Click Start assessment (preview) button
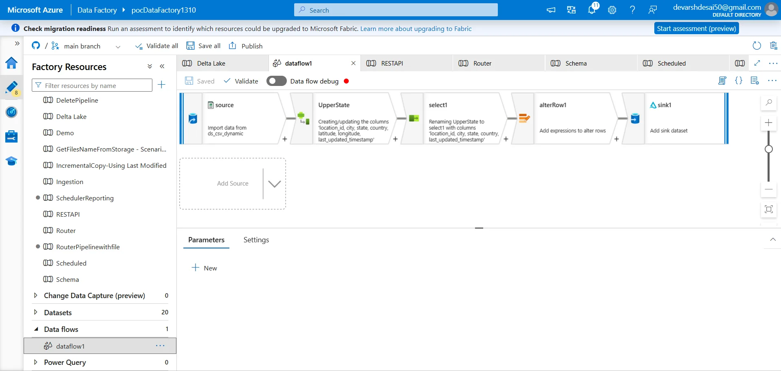 [696, 29]
